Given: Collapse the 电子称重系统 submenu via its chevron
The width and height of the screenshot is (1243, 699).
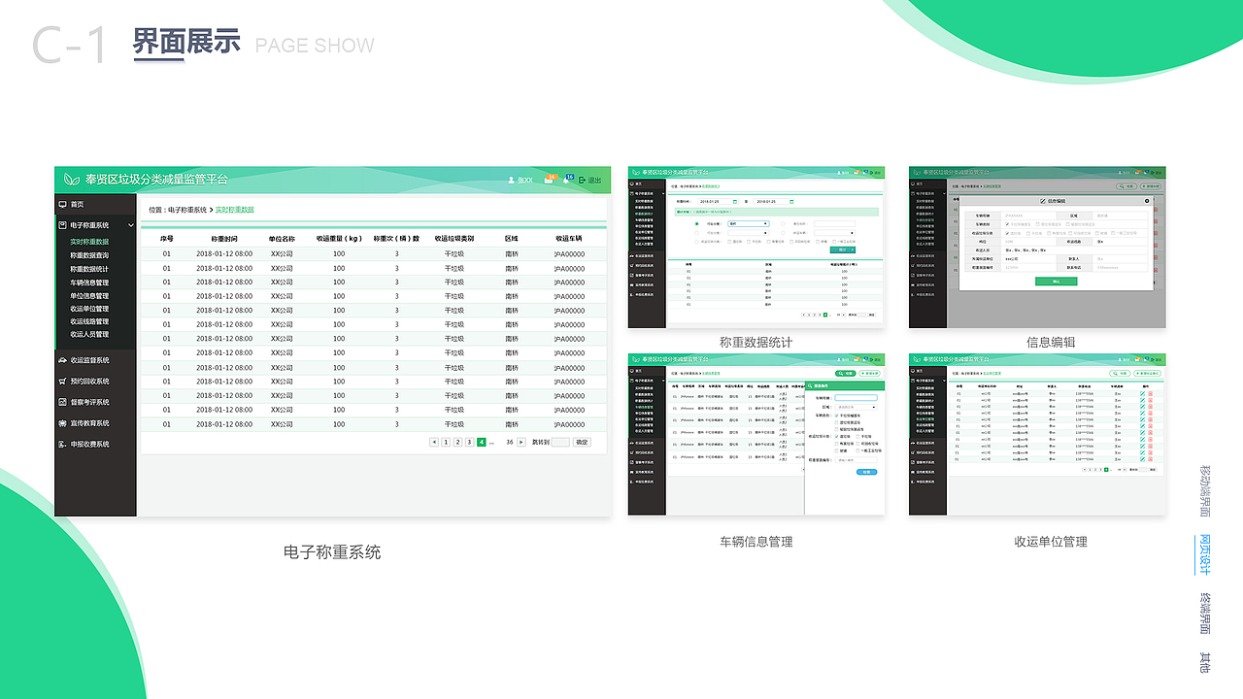Looking at the screenshot, I should (x=131, y=225).
